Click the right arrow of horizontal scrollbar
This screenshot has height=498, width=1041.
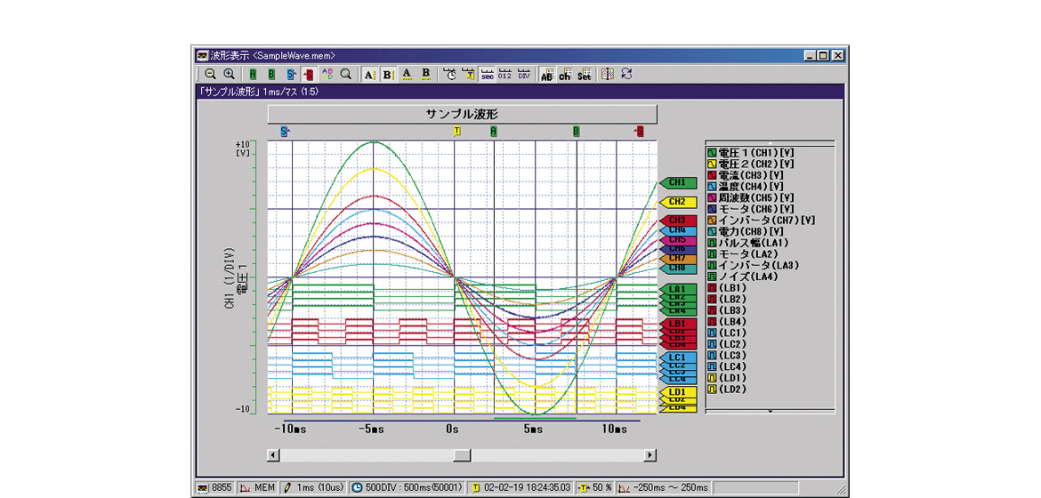coord(650,455)
